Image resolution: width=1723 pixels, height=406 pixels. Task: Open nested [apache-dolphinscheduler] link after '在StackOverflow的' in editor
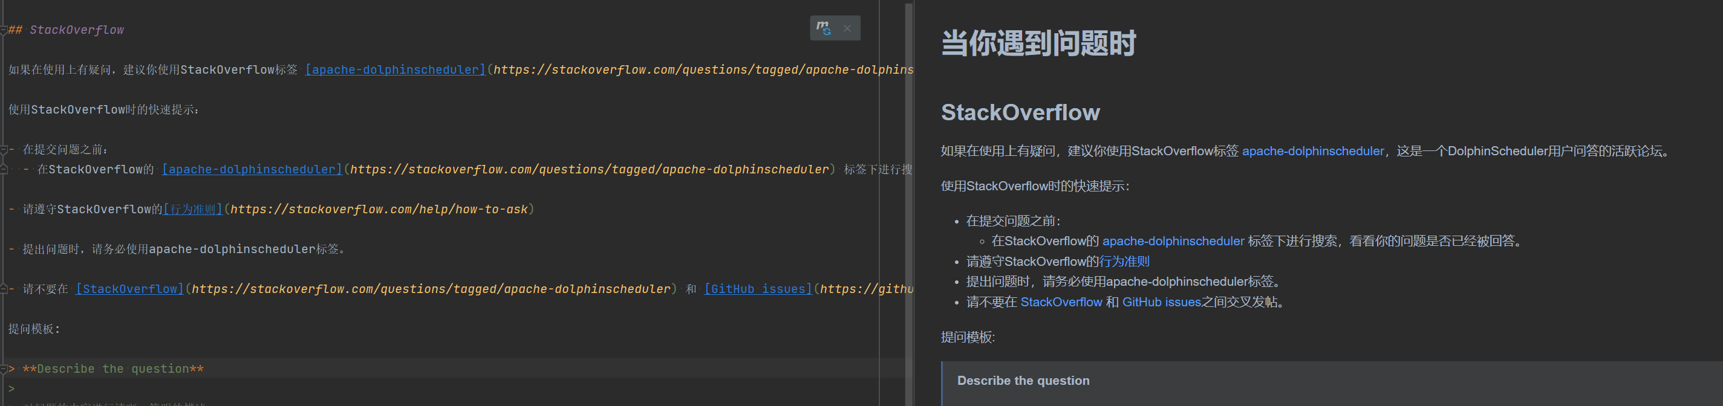252,170
